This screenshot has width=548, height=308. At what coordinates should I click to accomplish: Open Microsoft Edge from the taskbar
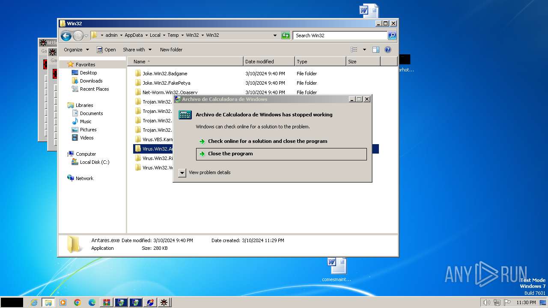[92, 302]
